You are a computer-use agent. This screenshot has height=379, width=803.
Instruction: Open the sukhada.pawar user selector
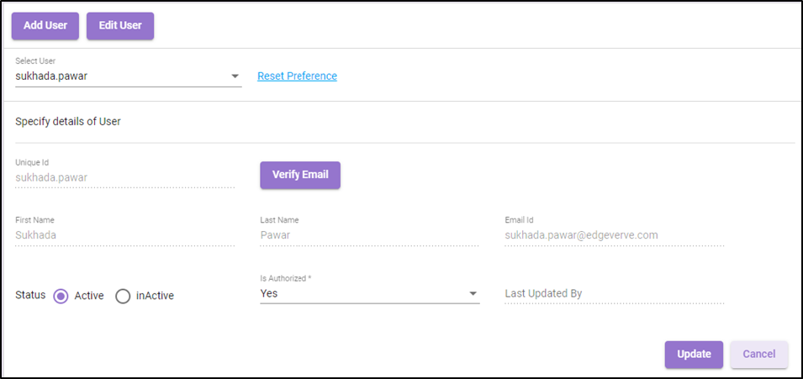point(129,76)
